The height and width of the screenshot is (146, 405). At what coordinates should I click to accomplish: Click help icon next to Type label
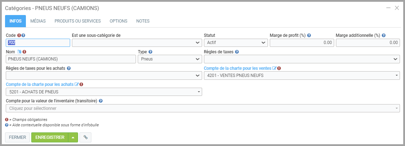(150, 52)
